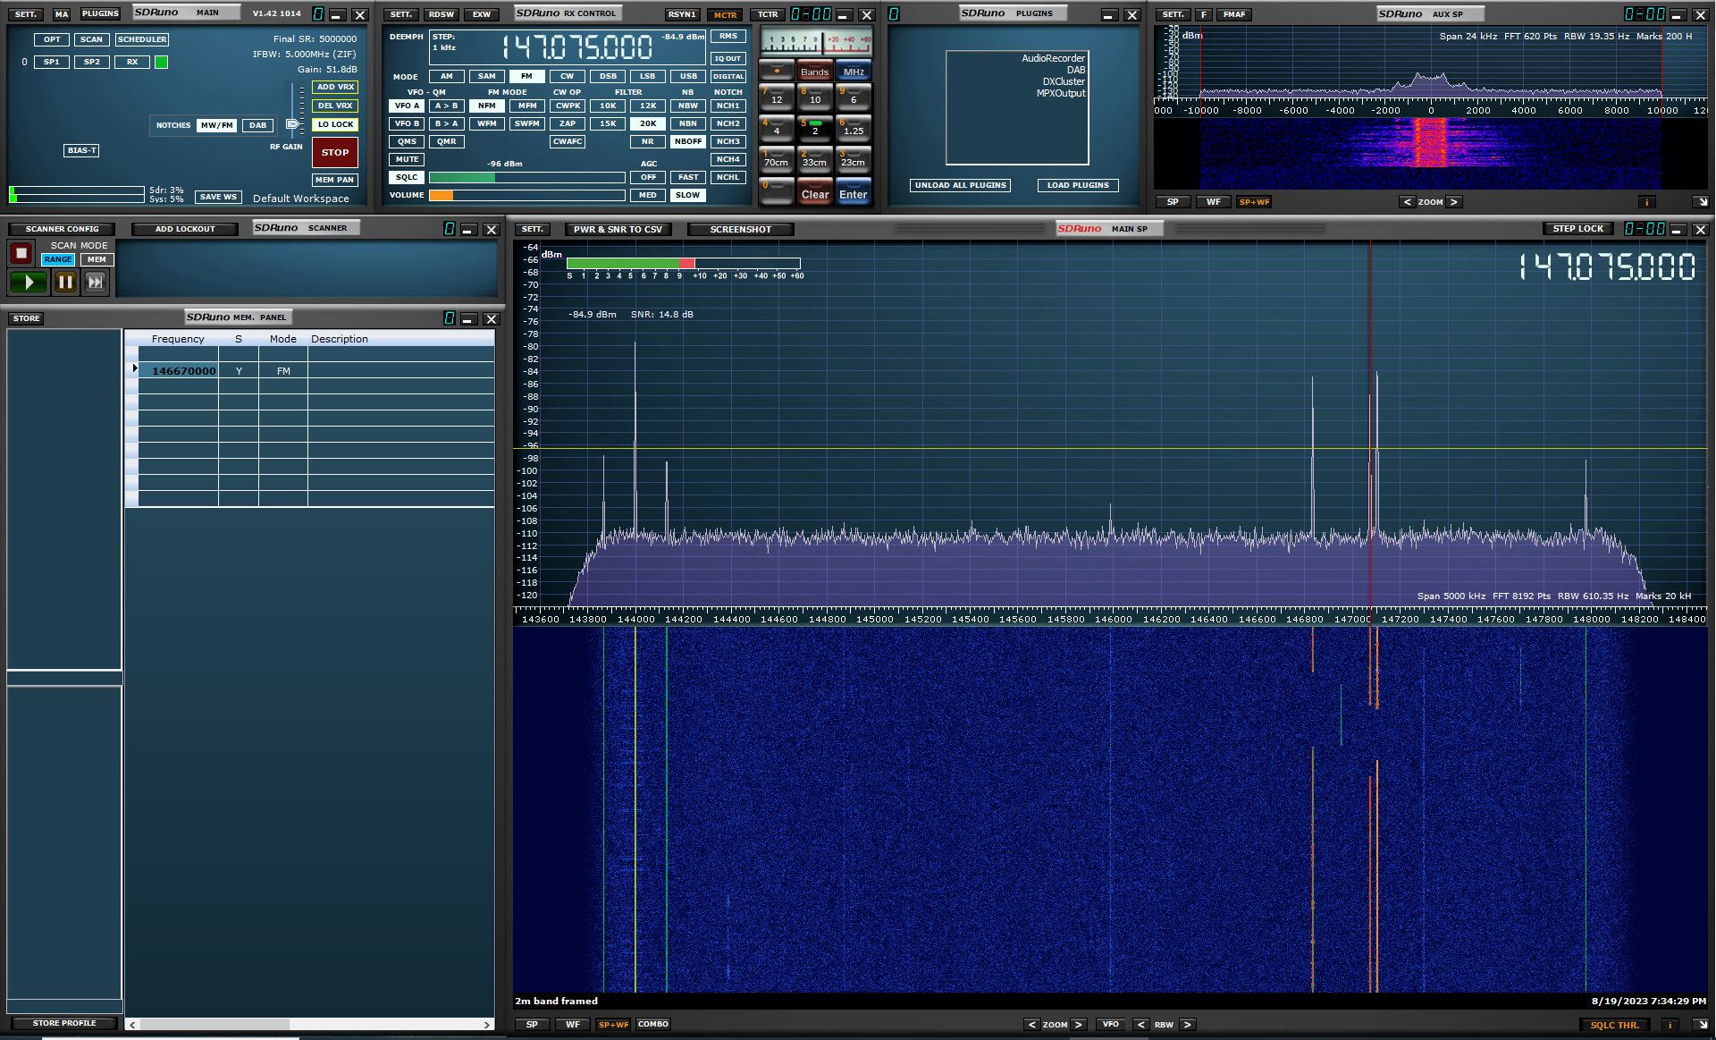Viewport: 1716px width, 1040px height.
Task: Zoom out Aux SP with left arrow
Action: click(x=1407, y=202)
